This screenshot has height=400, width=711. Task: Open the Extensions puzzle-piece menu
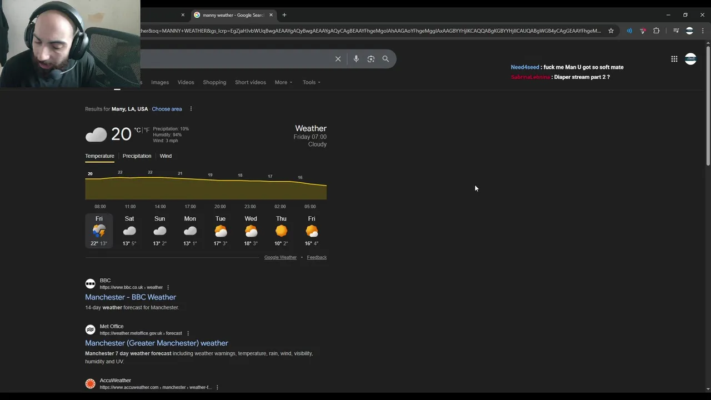656,31
